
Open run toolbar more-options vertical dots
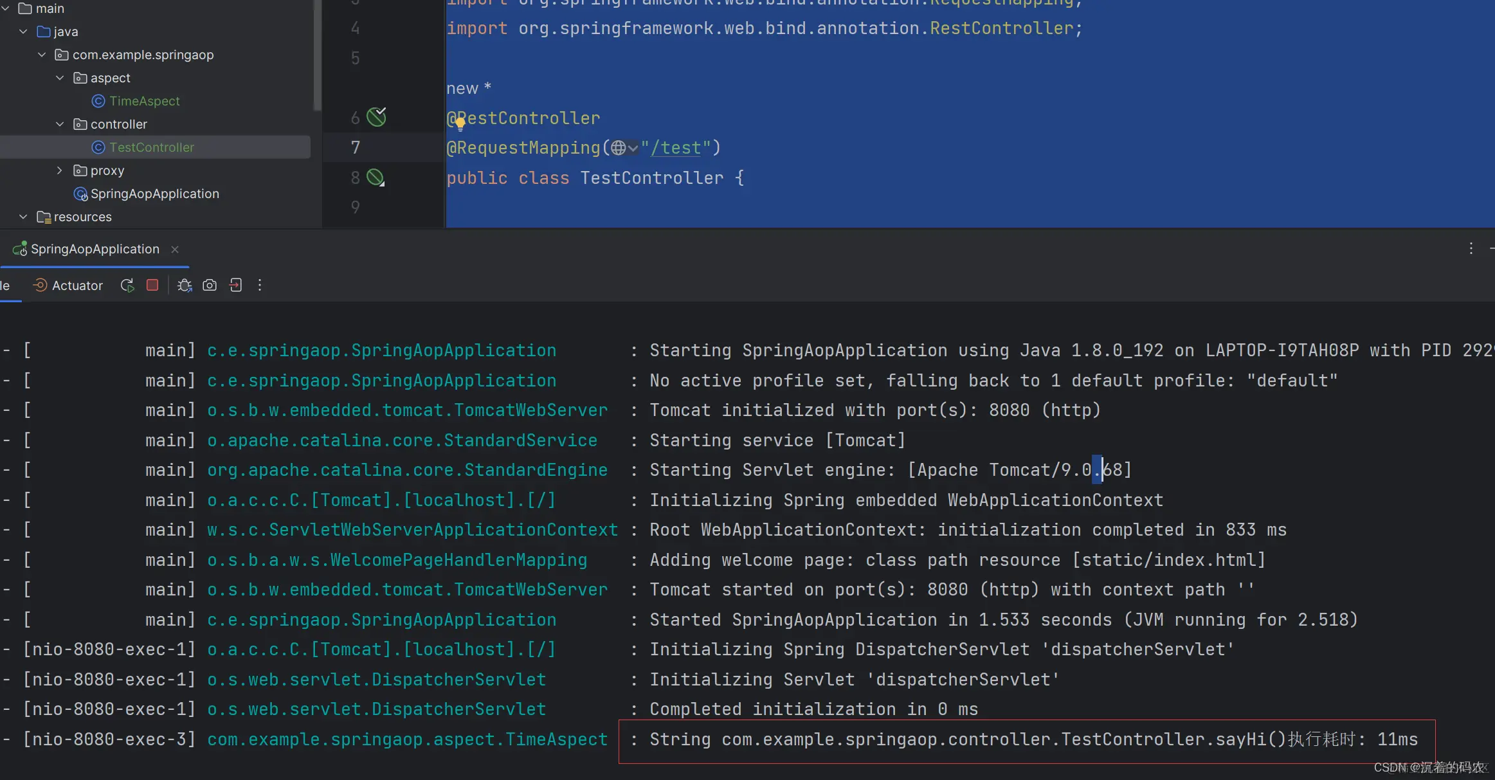[x=260, y=286]
